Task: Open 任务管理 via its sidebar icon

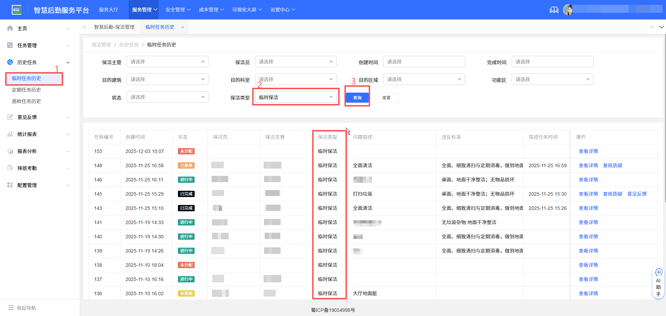Action: click(x=10, y=45)
